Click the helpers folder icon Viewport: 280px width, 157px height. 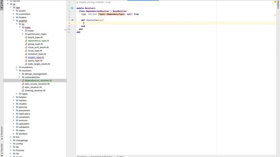click(17, 97)
